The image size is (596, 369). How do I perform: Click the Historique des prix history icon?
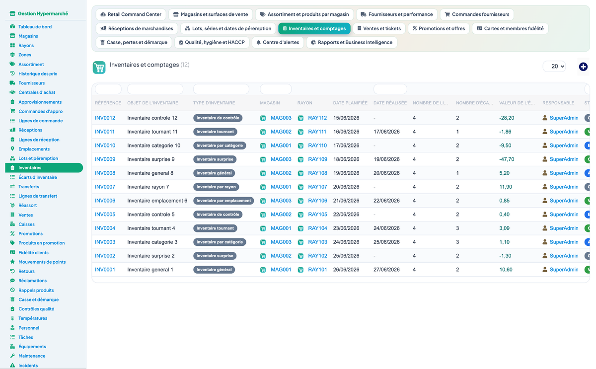click(12, 74)
